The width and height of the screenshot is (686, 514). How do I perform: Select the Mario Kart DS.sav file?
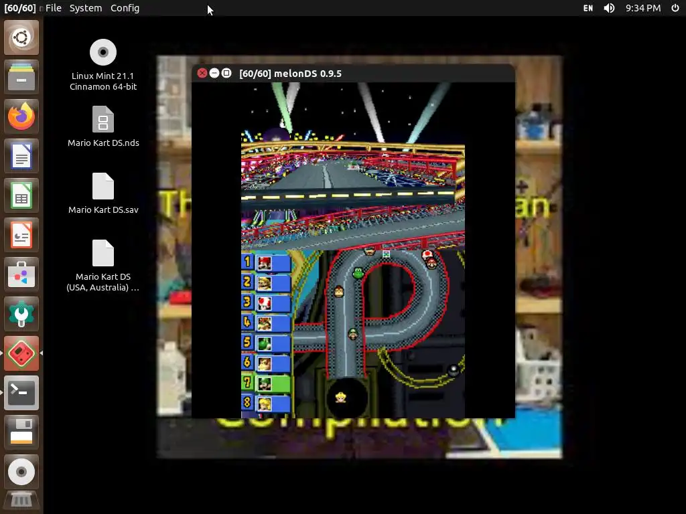pyautogui.click(x=103, y=193)
